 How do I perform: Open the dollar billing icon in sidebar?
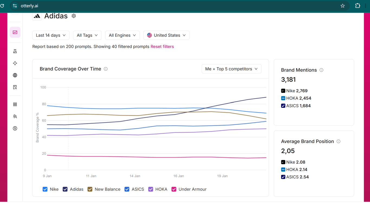15,128
